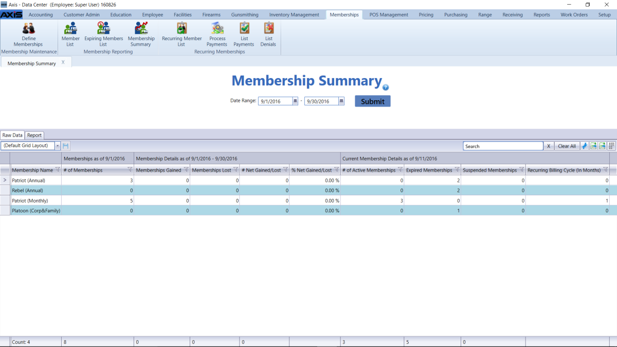Close the Membership Summary document tab
617x347 pixels.
[x=63, y=62]
